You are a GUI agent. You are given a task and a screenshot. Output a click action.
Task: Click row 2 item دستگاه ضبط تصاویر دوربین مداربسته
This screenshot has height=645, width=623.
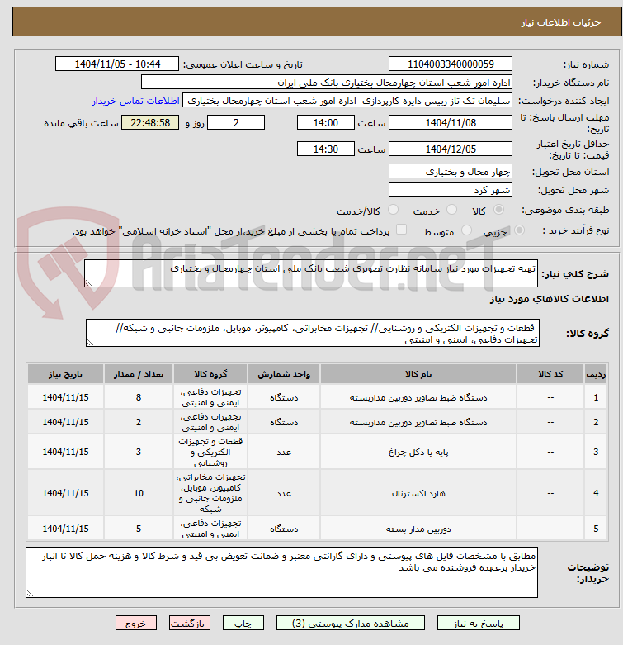coord(418,423)
